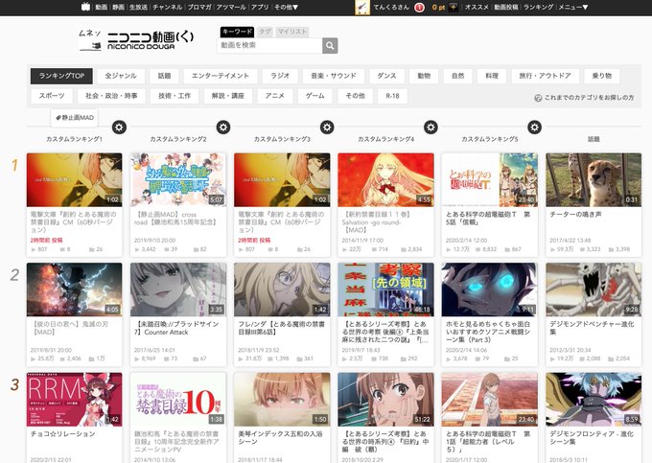Open gear settings for カスタムランキング4
This screenshot has width=652, height=463.
pos(431,127)
